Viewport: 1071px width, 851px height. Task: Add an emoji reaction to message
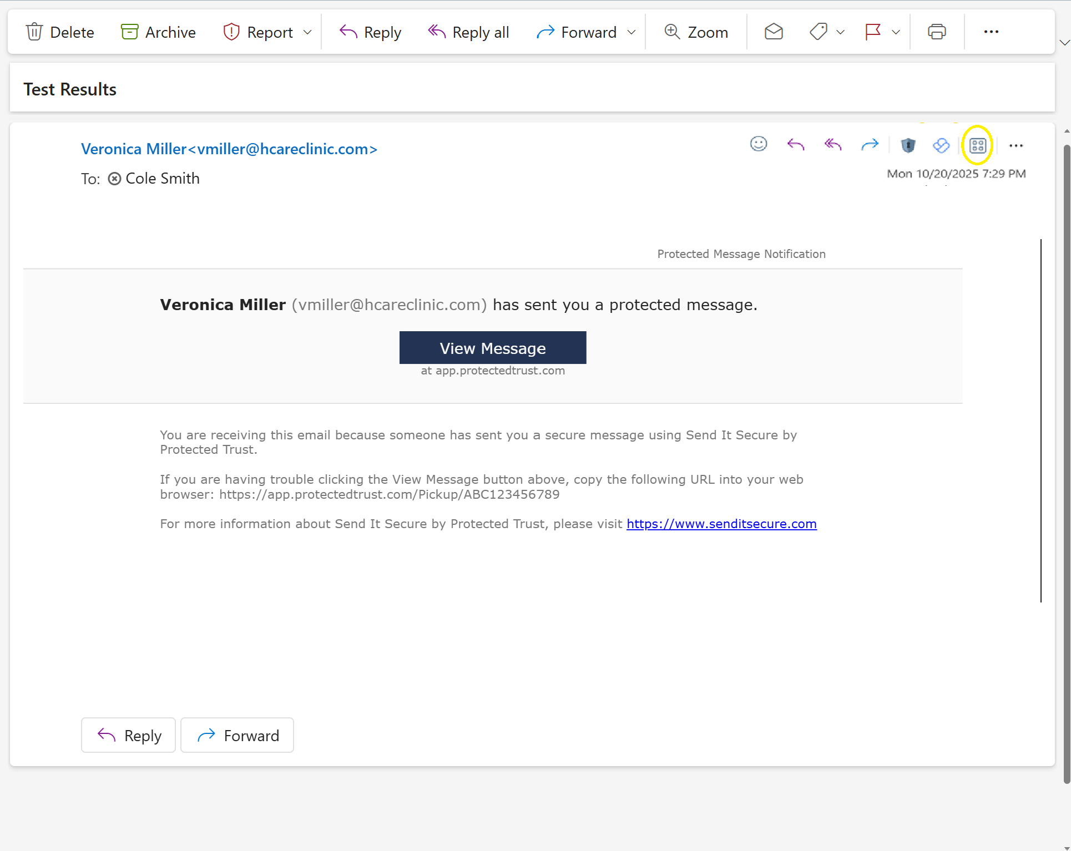(758, 144)
